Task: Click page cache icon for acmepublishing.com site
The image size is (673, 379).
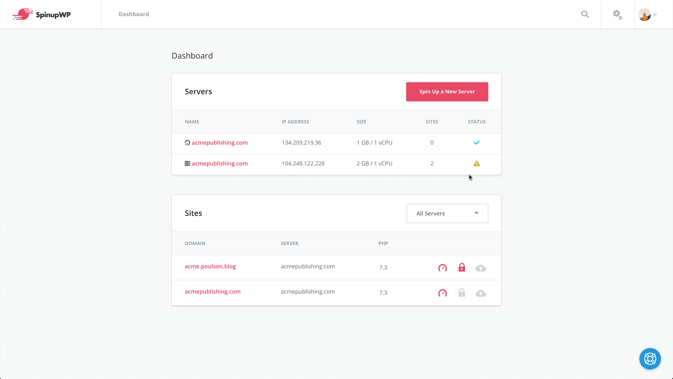Action: pos(443,293)
